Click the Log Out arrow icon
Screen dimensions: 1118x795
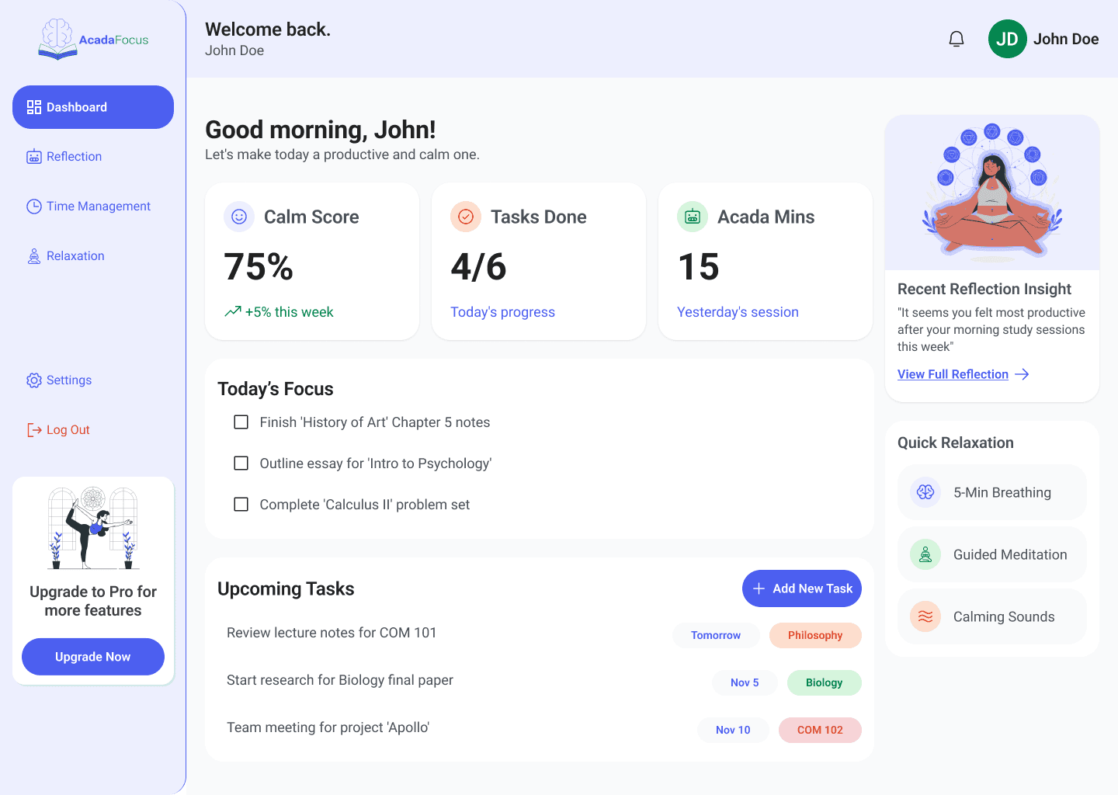[x=34, y=430]
